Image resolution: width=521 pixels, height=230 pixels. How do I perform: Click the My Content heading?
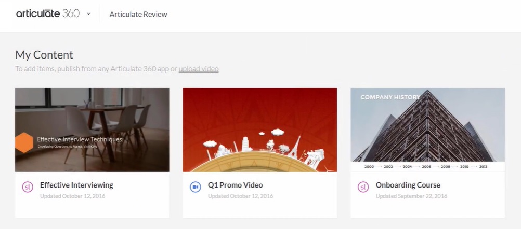[x=44, y=55]
